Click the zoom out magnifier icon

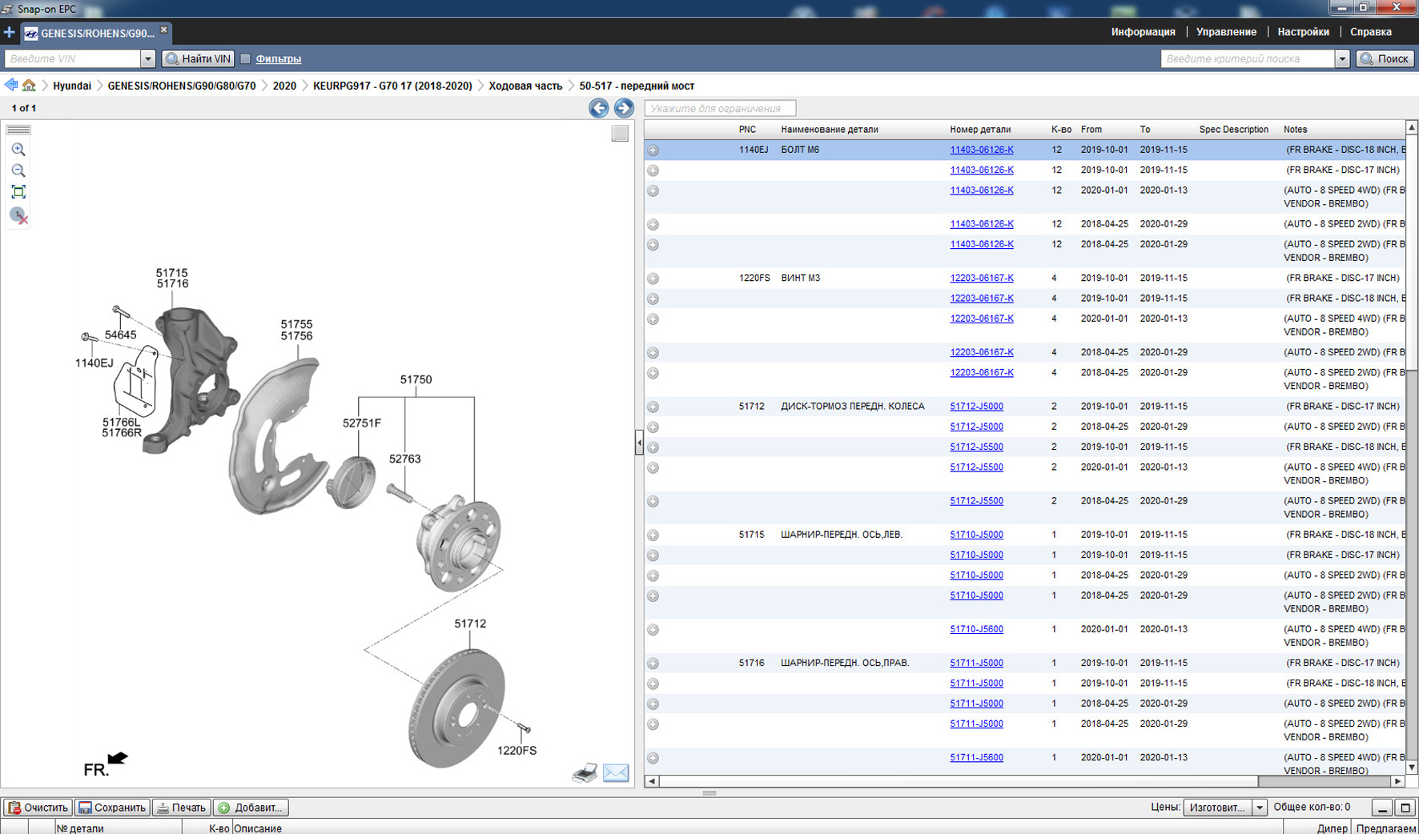click(x=18, y=170)
